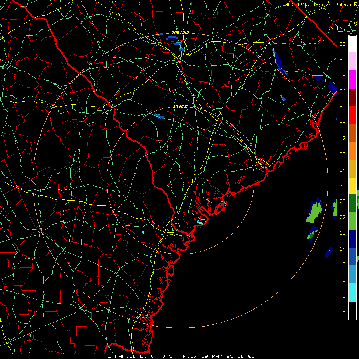Click the light pink legend swatch

[x=352, y=61]
